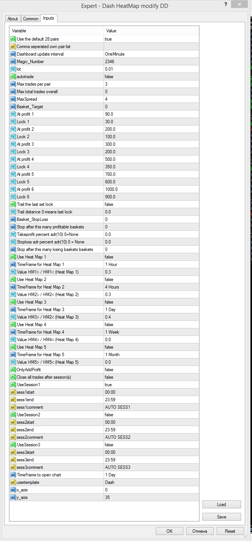Switch to the About tab
Image resolution: width=252 pixels, height=541 pixels.
(x=13, y=19)
